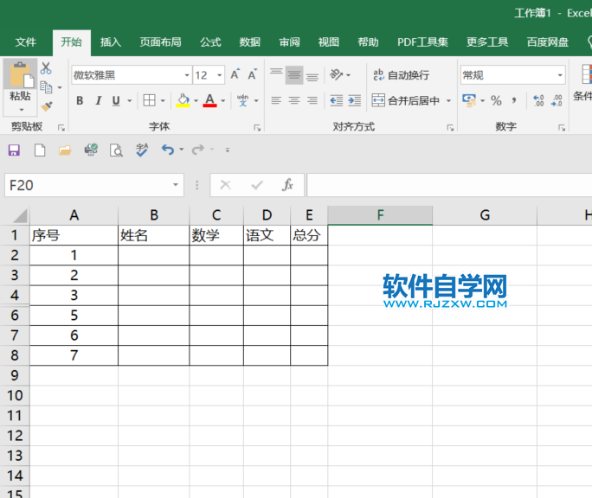
Task: Toggle italic formatting
Action: coord(99,101)
